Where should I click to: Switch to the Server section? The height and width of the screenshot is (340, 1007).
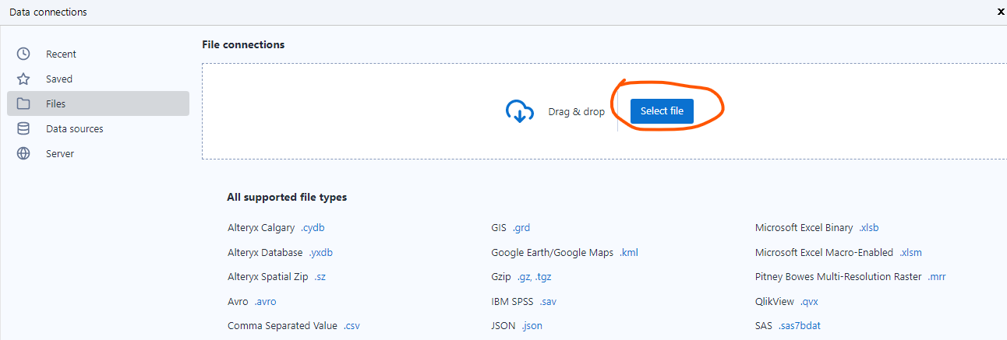pyautogui.click(x=60, y=153)
